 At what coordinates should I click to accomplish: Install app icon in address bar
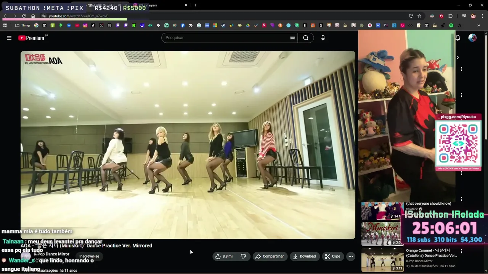(411, 16)
